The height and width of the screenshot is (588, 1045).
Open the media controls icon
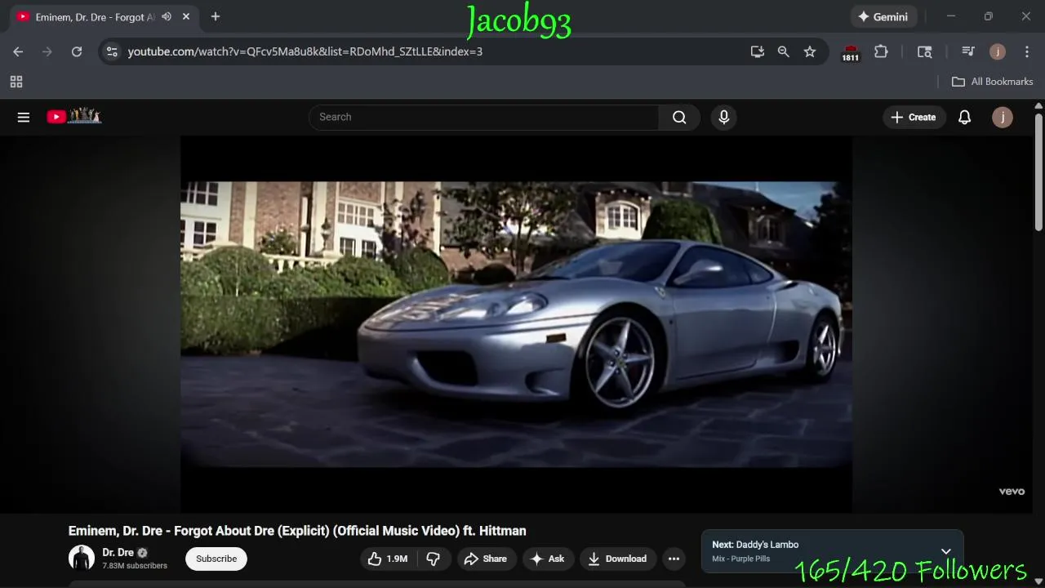click(x=968, y=51)
